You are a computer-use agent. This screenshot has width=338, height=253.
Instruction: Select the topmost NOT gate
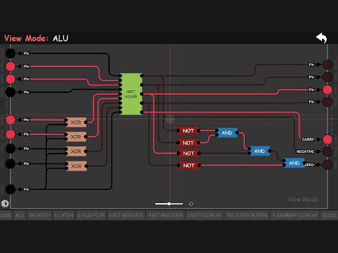coord(188,130)
